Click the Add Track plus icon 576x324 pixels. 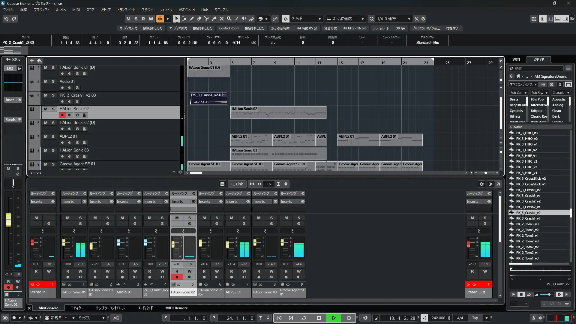pyautogui.click(x=32, y=61)
